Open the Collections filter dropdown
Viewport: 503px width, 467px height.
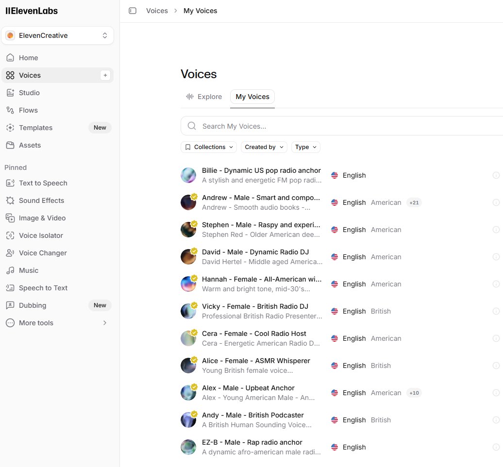point(209,147)
